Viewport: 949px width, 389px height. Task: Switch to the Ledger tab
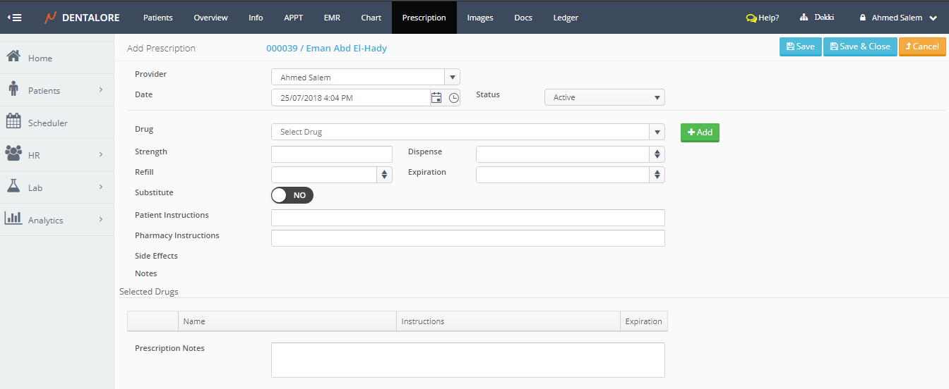(x=566, y=18)
